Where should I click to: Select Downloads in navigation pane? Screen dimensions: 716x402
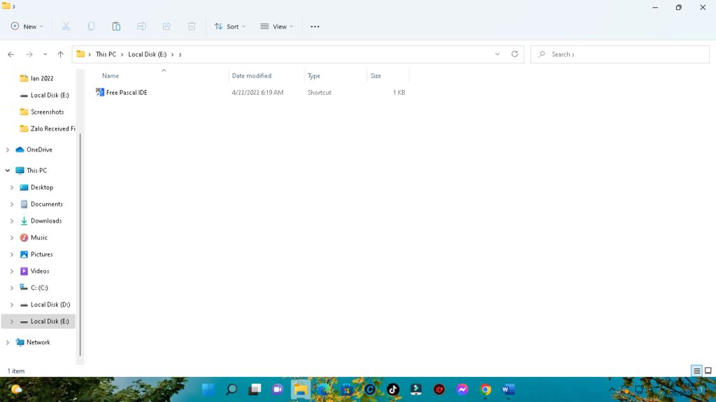[41, 221]
